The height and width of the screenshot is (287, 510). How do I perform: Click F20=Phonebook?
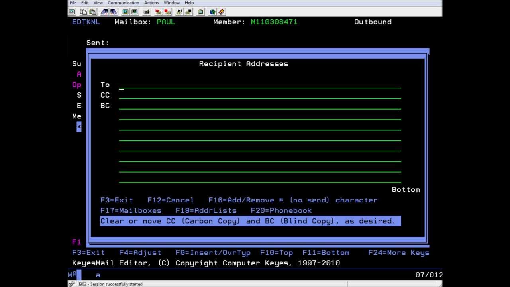(x=281, y=210)
